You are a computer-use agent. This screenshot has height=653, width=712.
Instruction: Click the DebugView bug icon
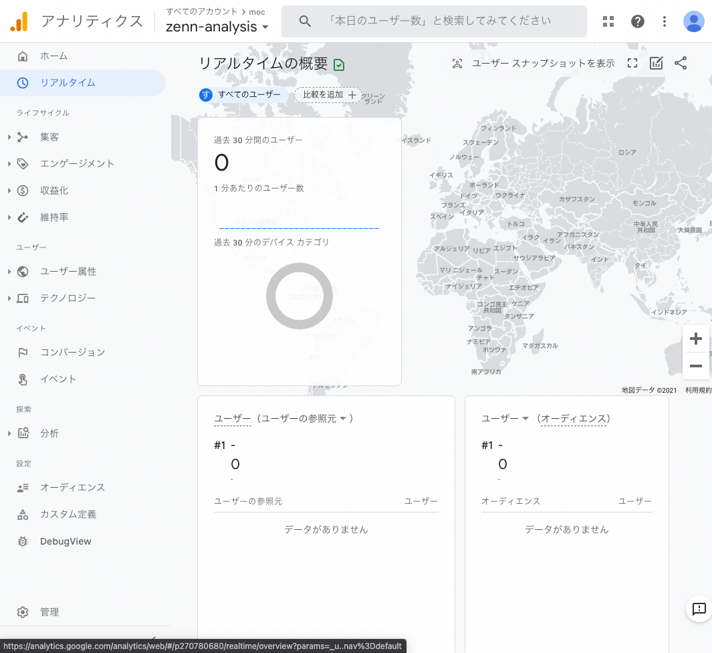tap(23, 541)
